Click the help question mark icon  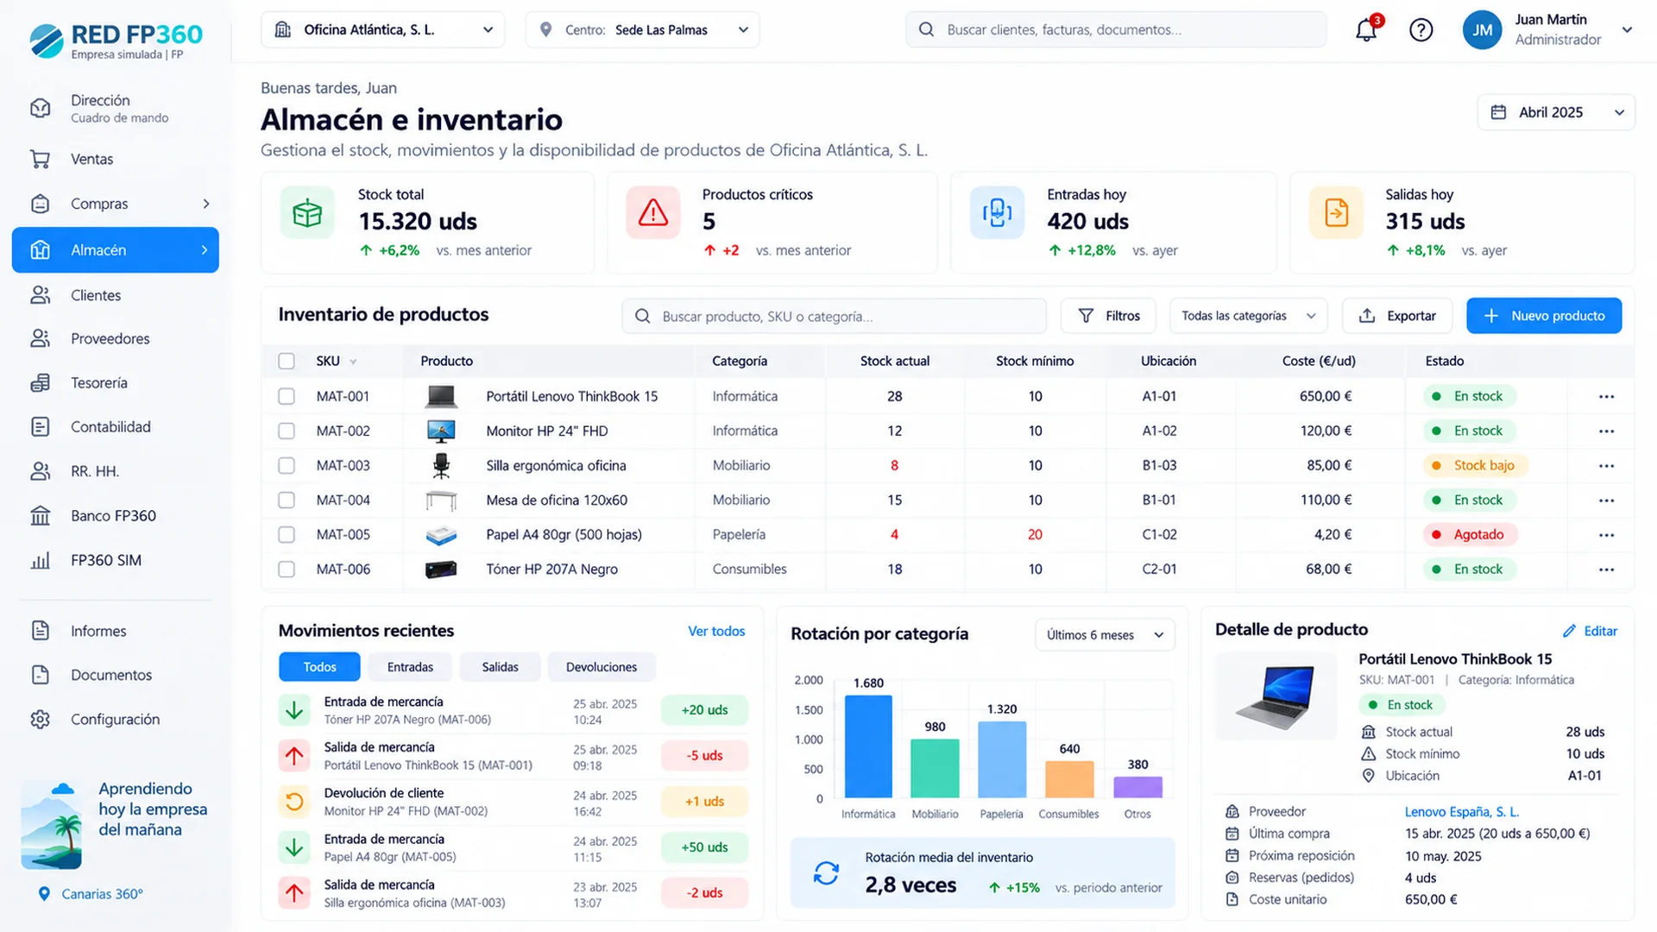coord(1421,30)
